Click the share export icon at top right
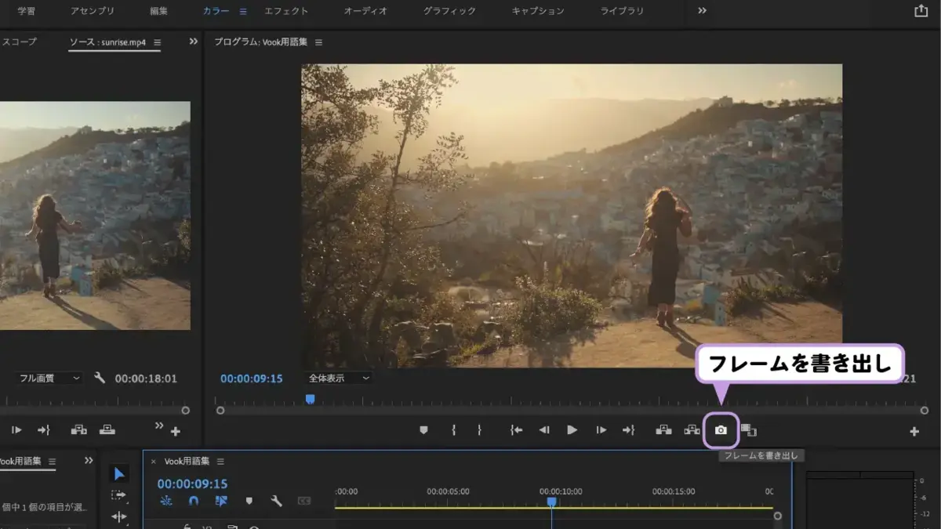This screenshot has width=941, height=529. click(921, 11)
